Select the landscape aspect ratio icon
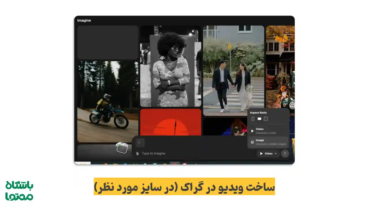This screenshot has height=207, width=369. 259,118
